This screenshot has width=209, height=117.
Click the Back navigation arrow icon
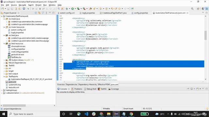pos(120,9)
